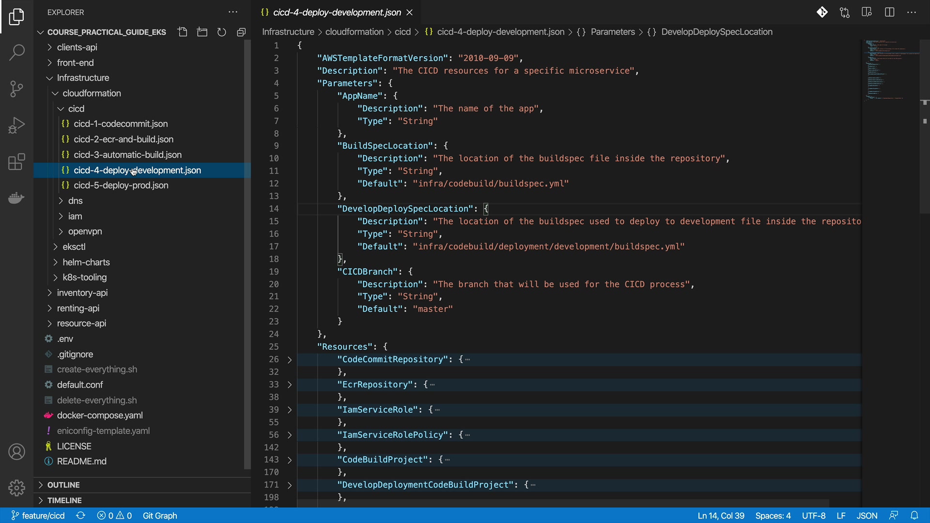The height and width of the screenshot is (523, 930).
Task: Expand the folded CodeCommitRepository block
Action: [x=290, y=360]
